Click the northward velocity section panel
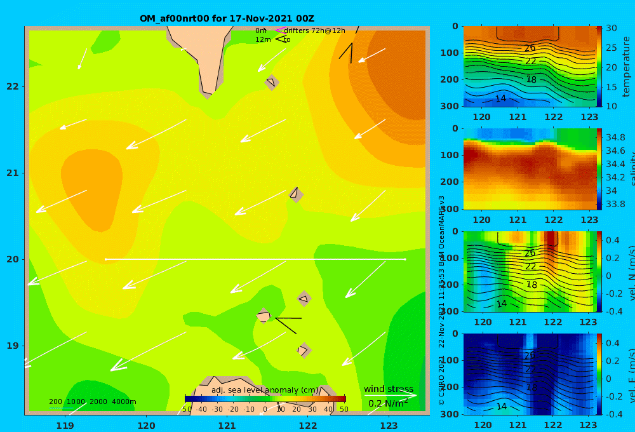This screenshot has height=432, width=635. pos(530,271)
